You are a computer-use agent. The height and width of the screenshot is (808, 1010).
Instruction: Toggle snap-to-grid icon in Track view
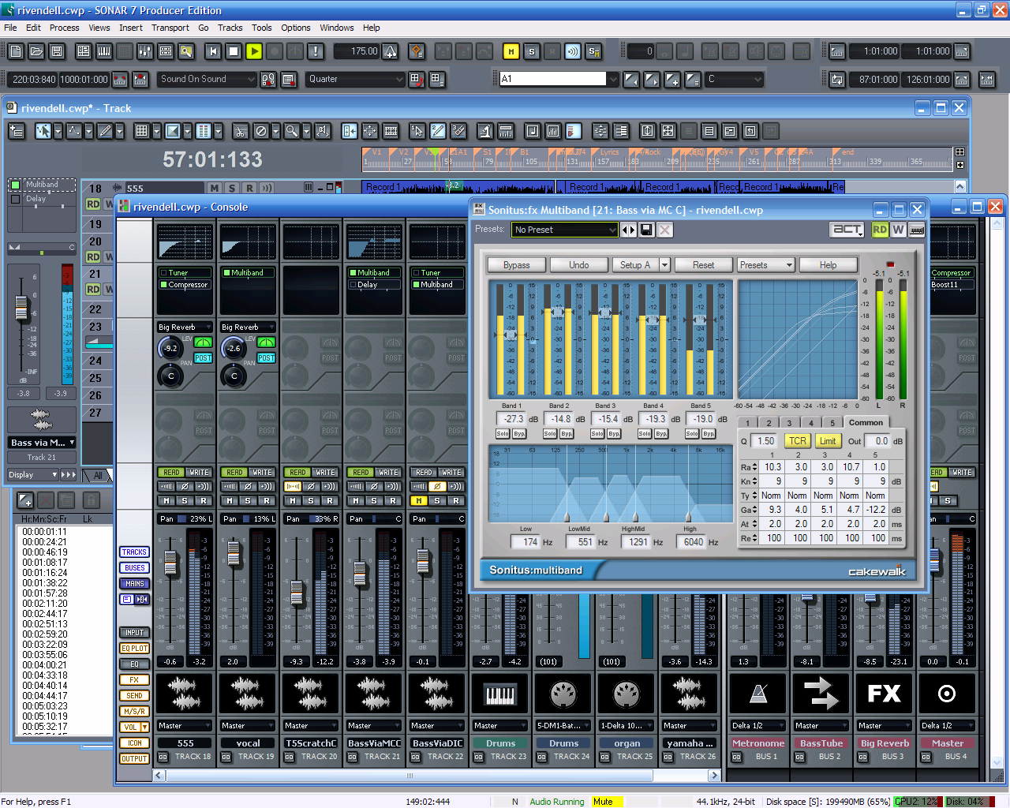(142, 131)
